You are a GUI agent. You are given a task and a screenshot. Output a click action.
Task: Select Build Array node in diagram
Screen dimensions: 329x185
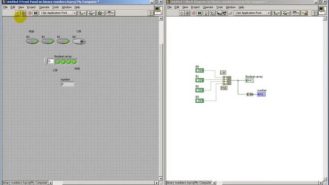click(227, 80)
